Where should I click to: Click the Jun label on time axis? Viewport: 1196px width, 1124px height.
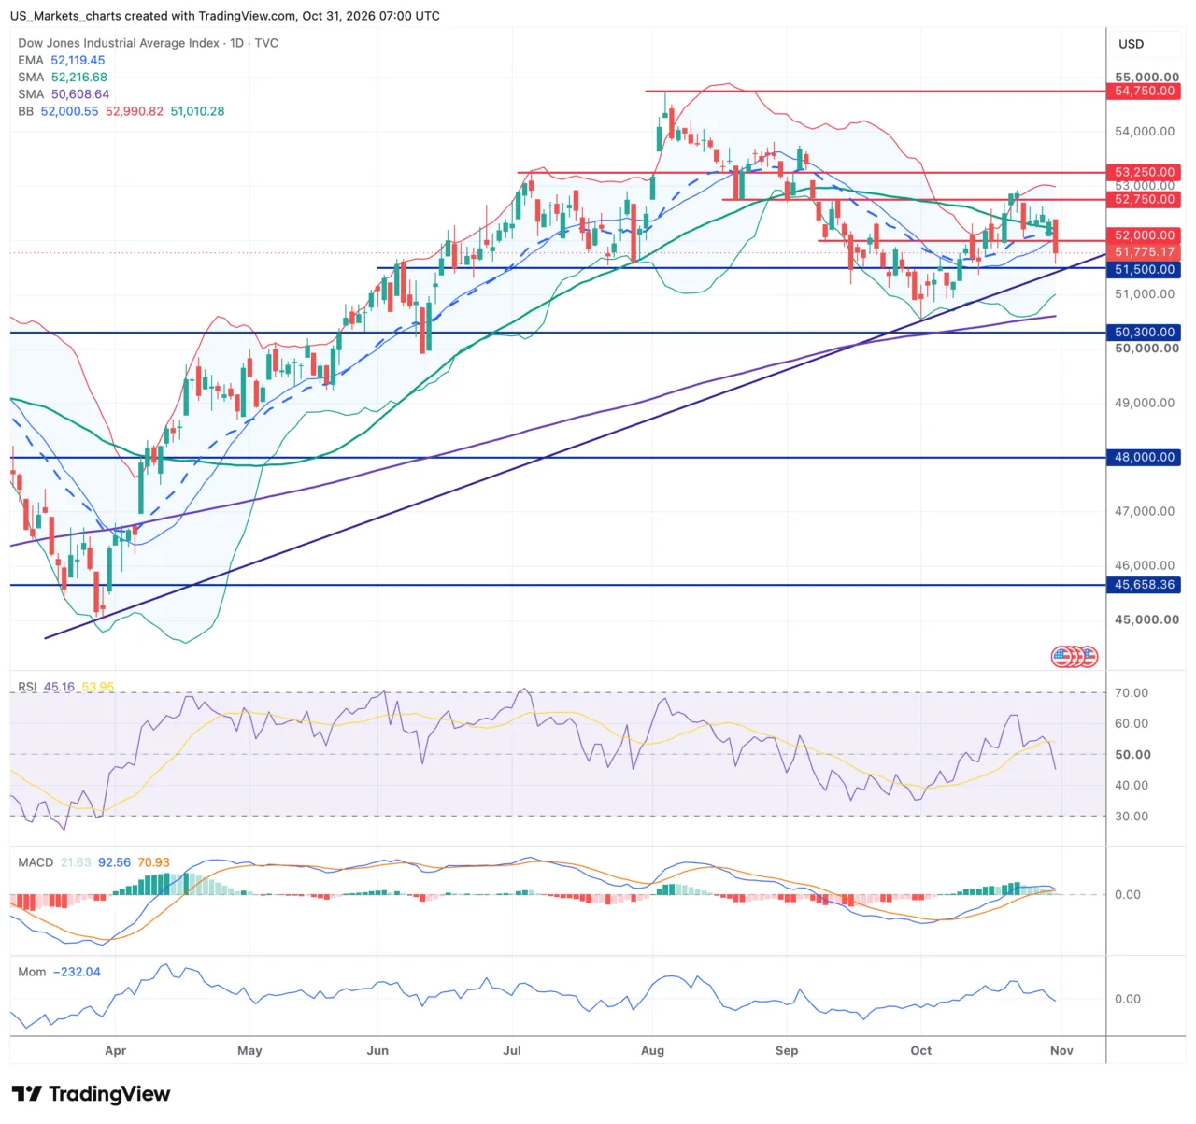(377, 1050)
